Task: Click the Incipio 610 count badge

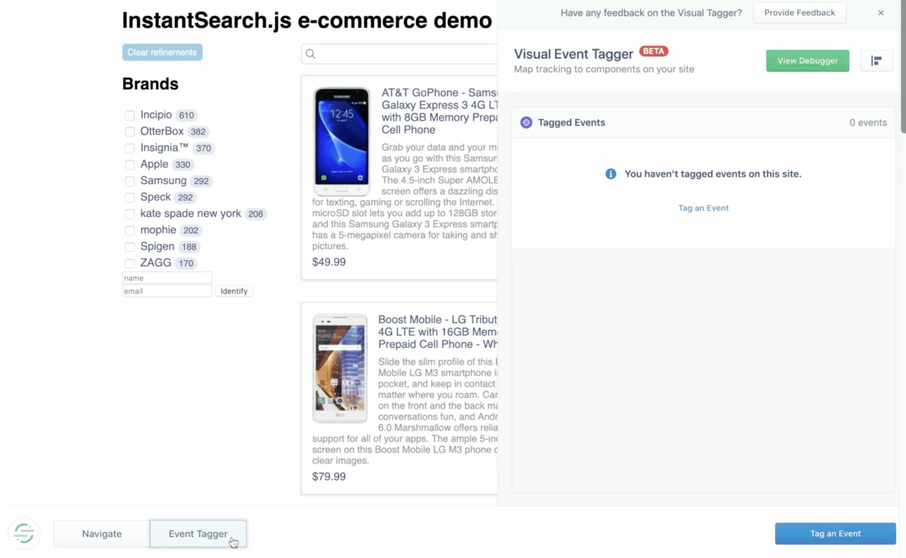Action: click(x=186, y=115)
